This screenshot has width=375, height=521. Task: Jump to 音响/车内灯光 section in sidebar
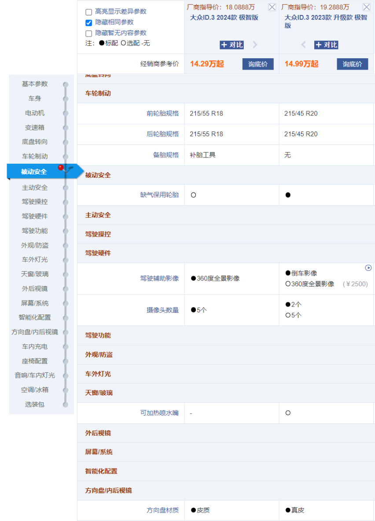point(35,375)
